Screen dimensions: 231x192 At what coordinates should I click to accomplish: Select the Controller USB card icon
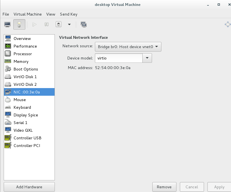(x=8, y=138)
